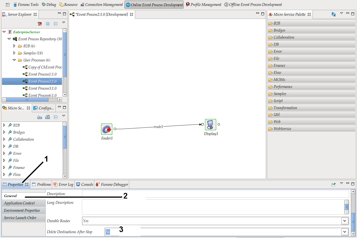357x238 pixels.
Task: Switch to the Problems tab
Action: pyautogui.click(x=41, y=184)
